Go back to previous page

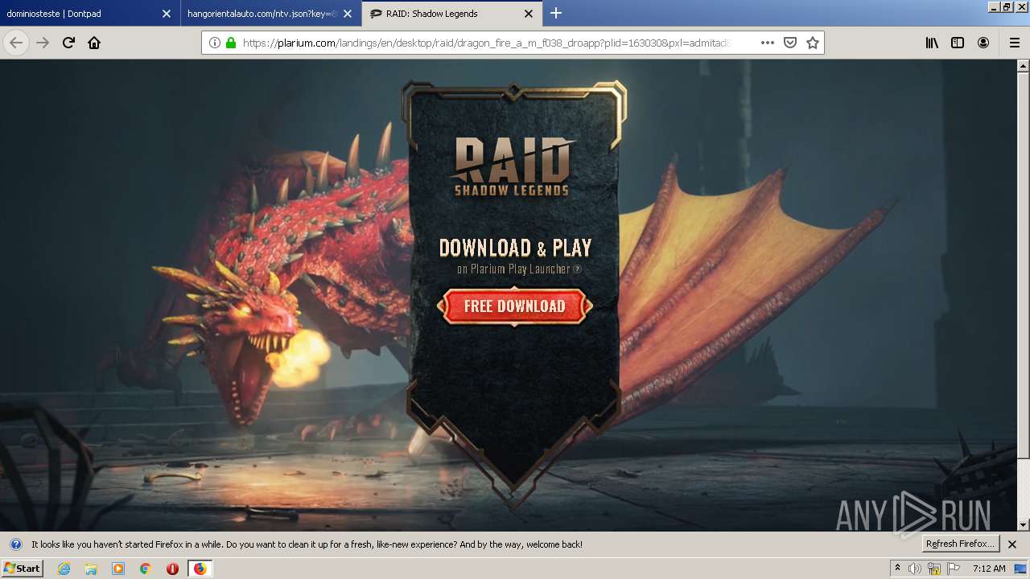(x=16, y=43)
